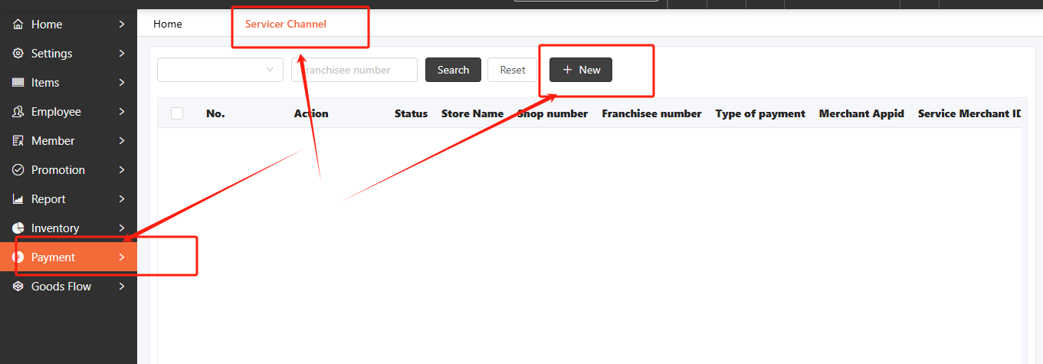The width and height of the screenshot is (1043, 364).
Task: Click the Promotion checkmark circle icon
Action: [x=18, y=170]
